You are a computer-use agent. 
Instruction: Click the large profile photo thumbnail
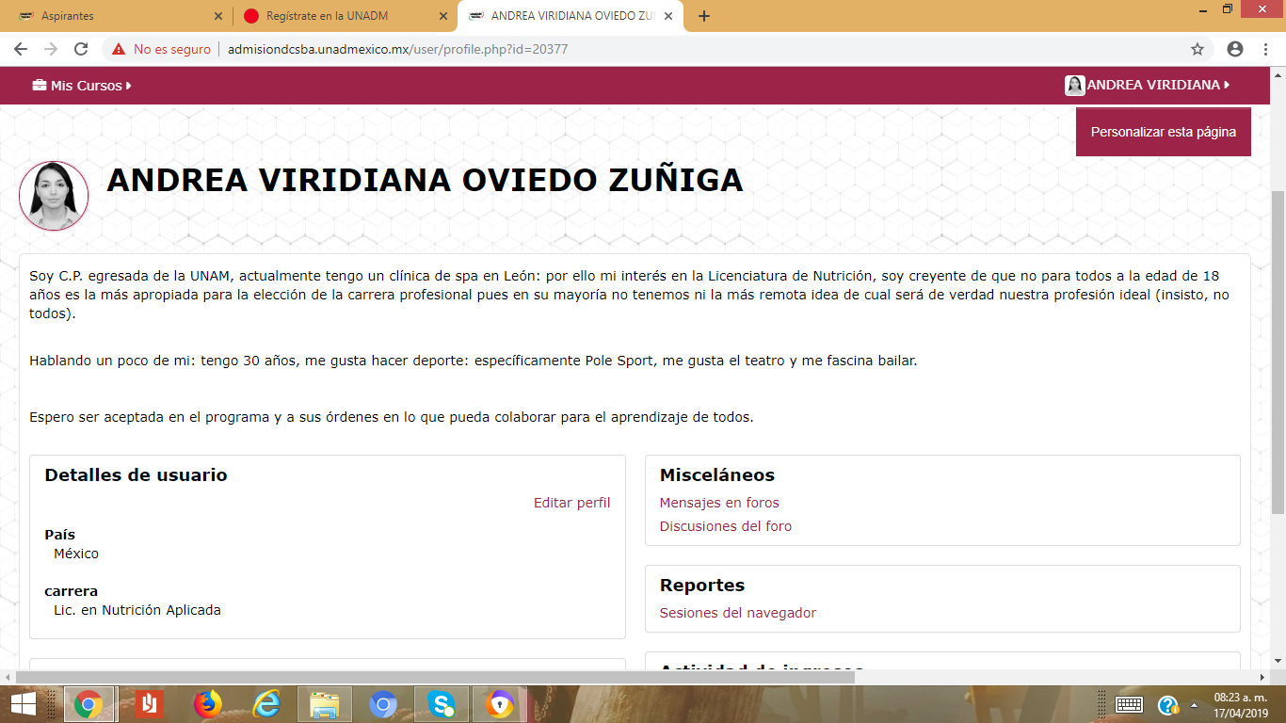pyautogui.click(x=54, y=196)
